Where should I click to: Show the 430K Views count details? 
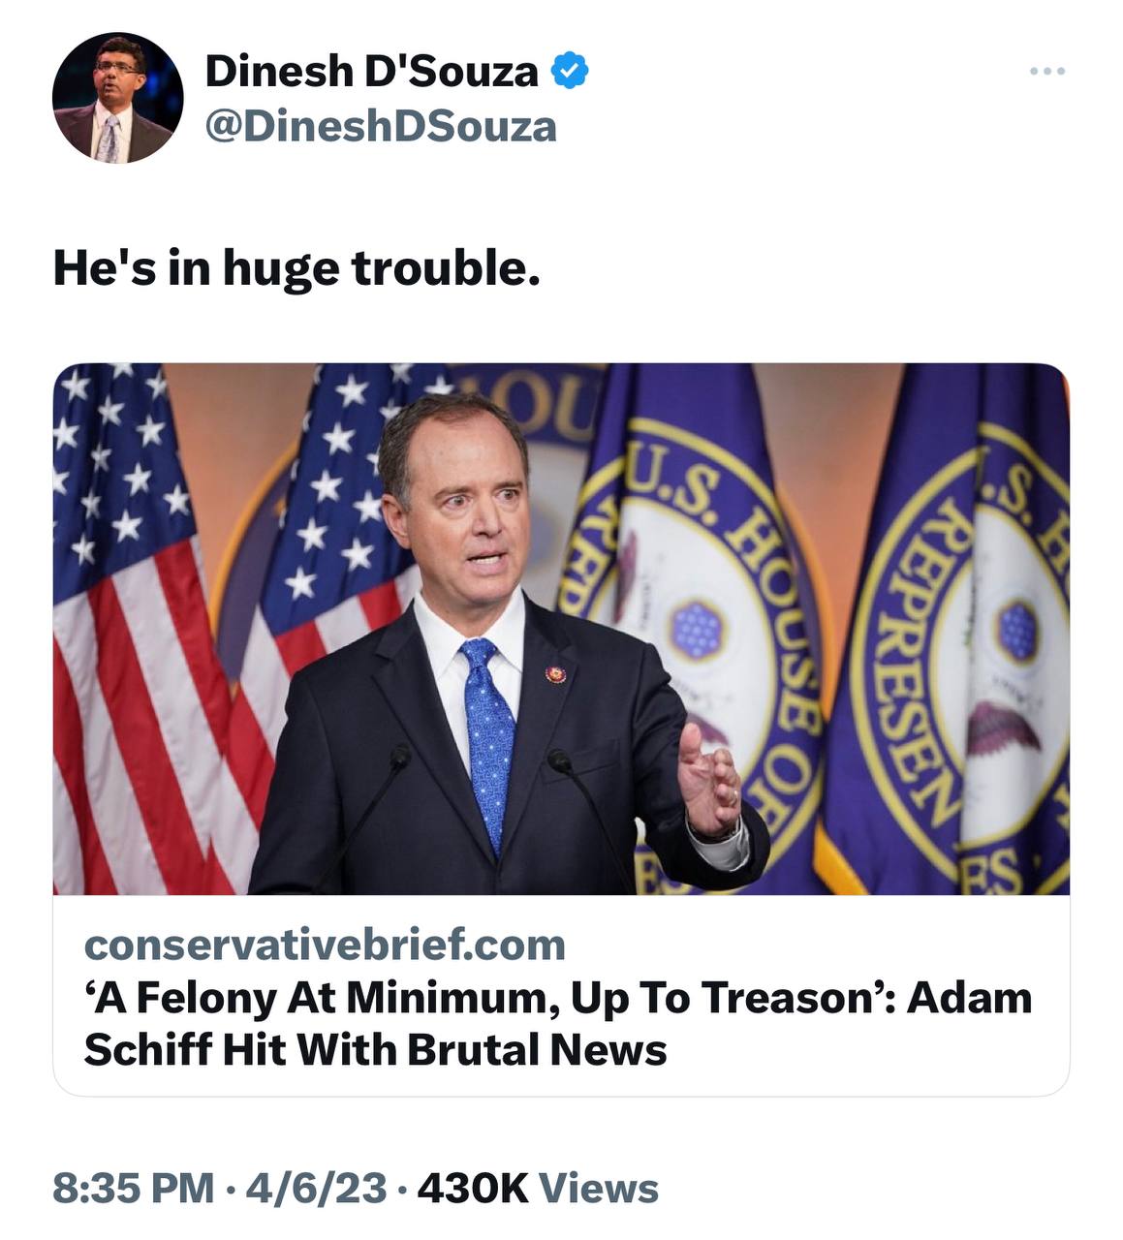pos(538,1188)
